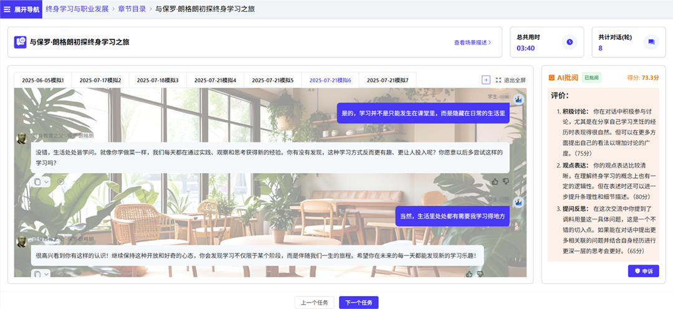
Task: Click the 得分: 73.3分 score text
Action: [x=643, y=78]
